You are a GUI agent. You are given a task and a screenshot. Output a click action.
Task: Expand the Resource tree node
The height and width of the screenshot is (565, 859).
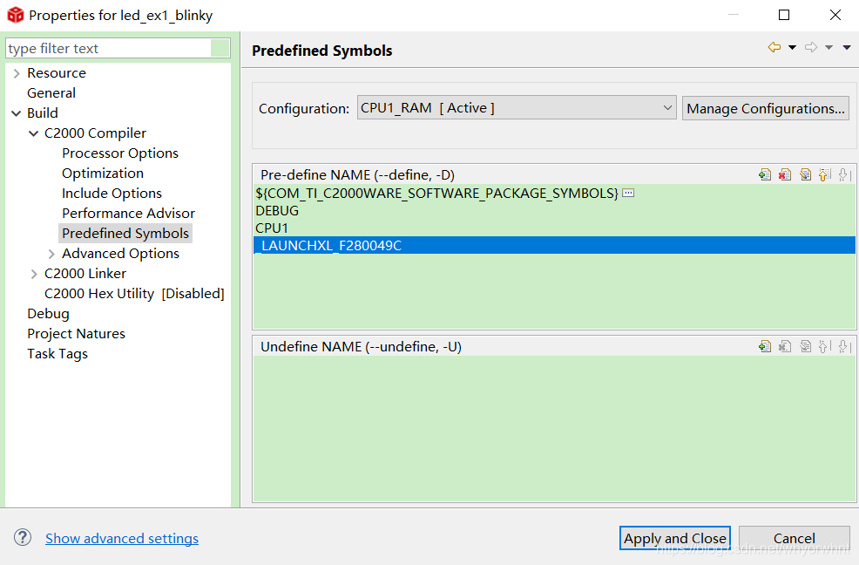[x=17, y=73]
